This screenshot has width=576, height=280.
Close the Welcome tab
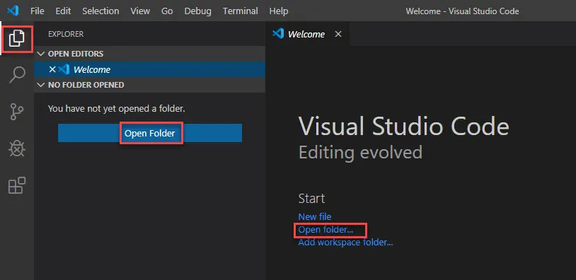[x=338, y=34]
